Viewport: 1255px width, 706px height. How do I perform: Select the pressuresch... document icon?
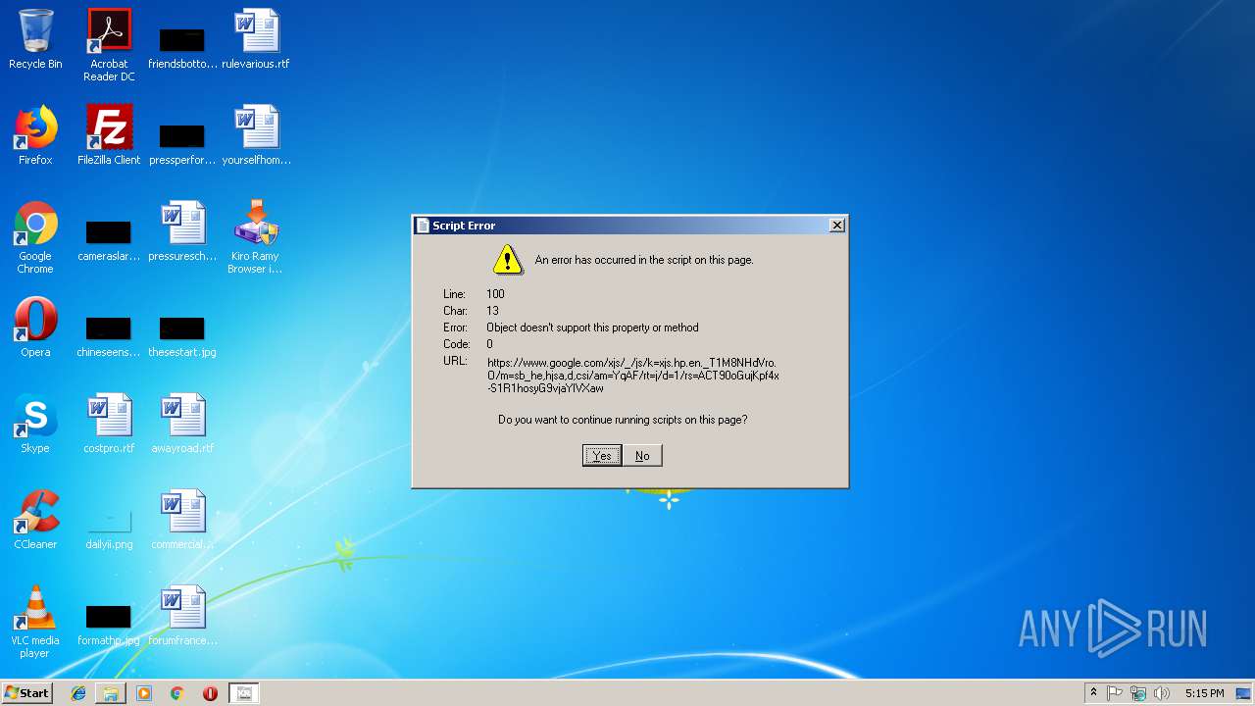[x=182, y=232]
